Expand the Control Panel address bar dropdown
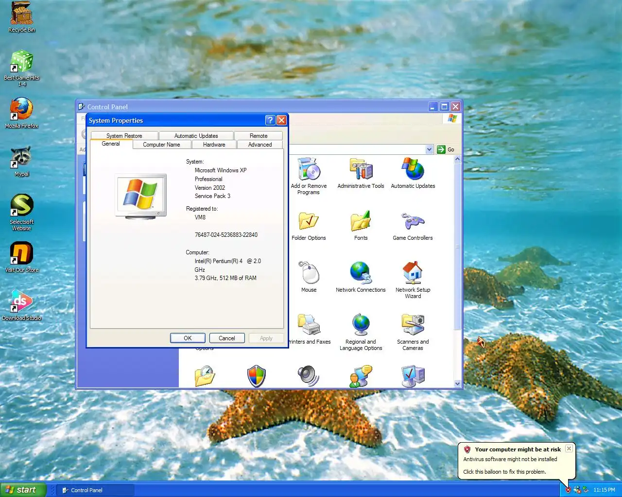622x497 pixels. point(429,149)
